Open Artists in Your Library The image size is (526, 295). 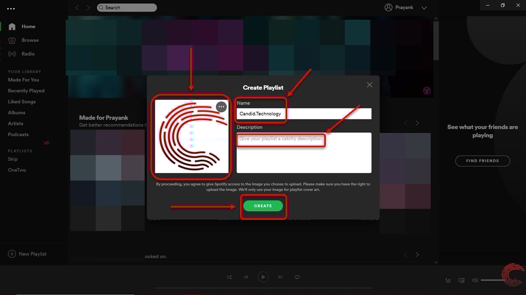[16, 123]
